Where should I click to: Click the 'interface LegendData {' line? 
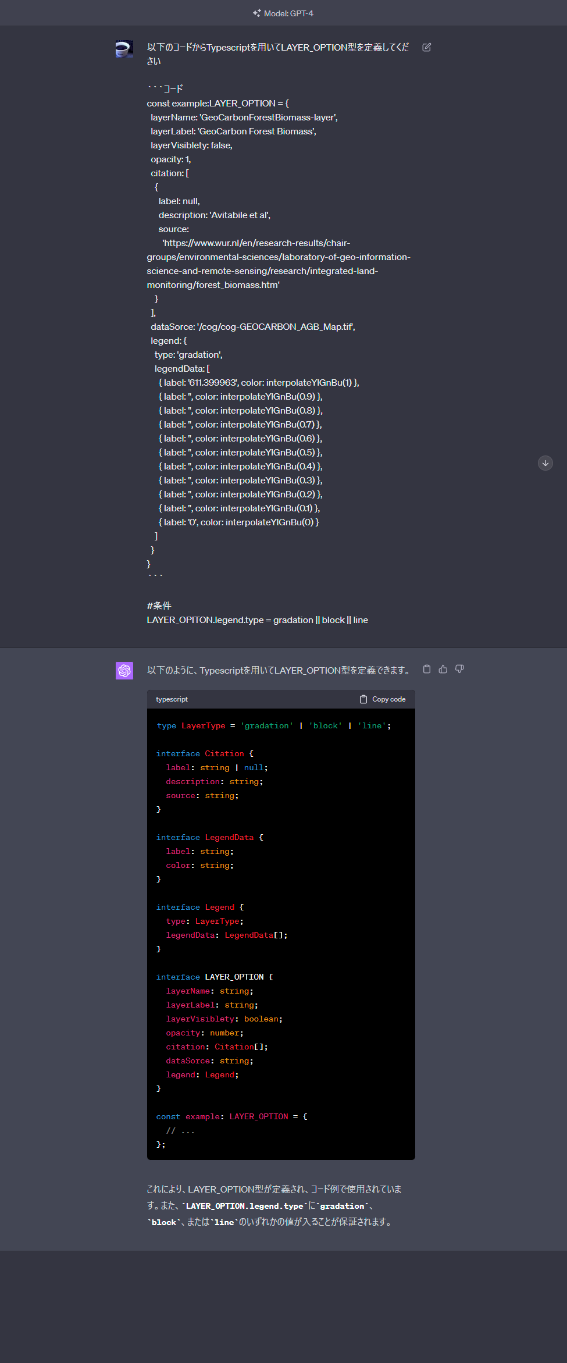pyautogui.click(x=210, y=838)
